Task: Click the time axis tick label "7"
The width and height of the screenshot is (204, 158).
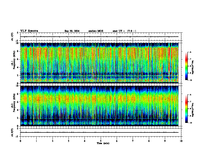Action: [x=133, y=141]
